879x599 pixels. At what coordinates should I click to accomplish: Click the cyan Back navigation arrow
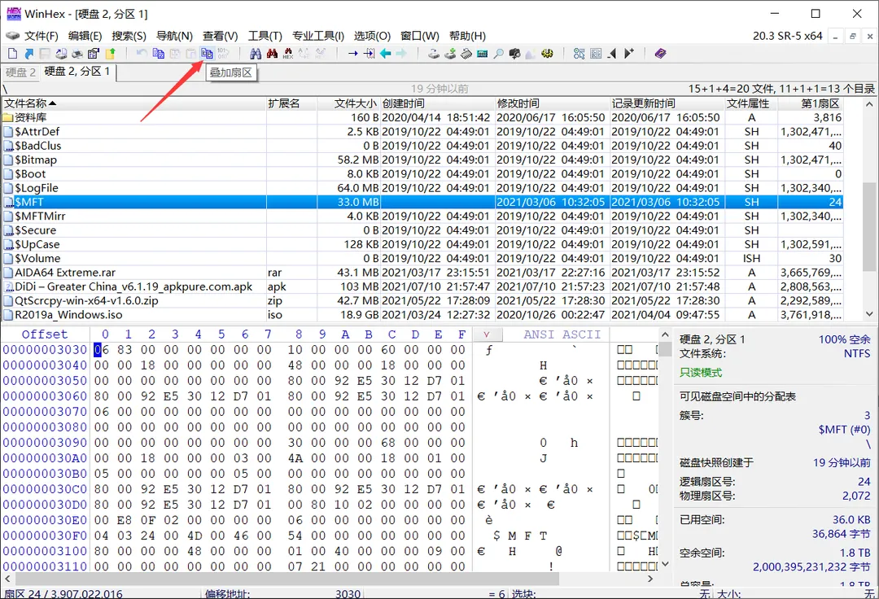(x=385, y=54)
